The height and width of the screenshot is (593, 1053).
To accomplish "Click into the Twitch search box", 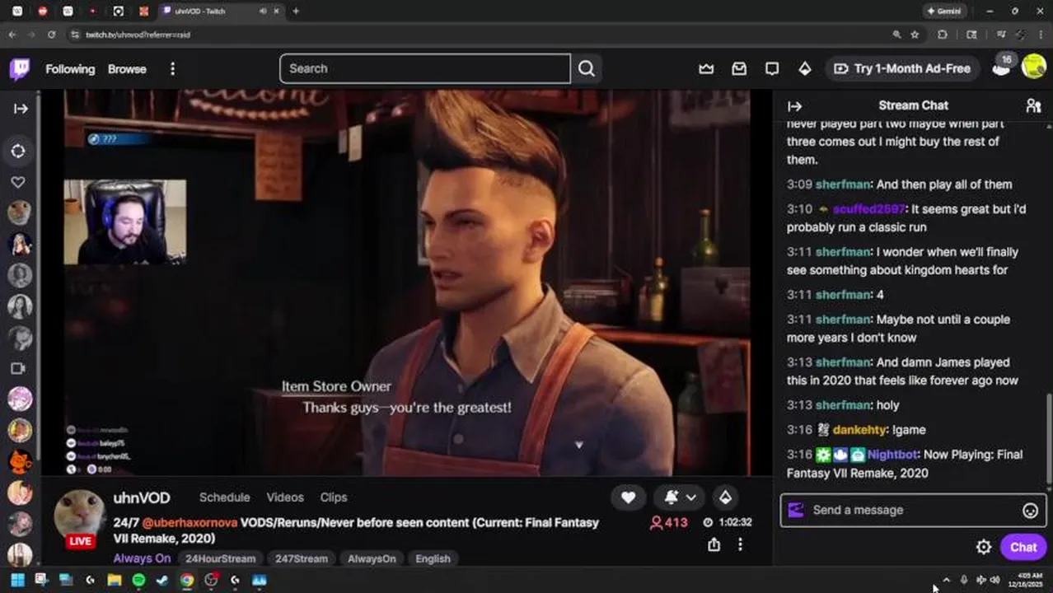I will tap(425, 68).
